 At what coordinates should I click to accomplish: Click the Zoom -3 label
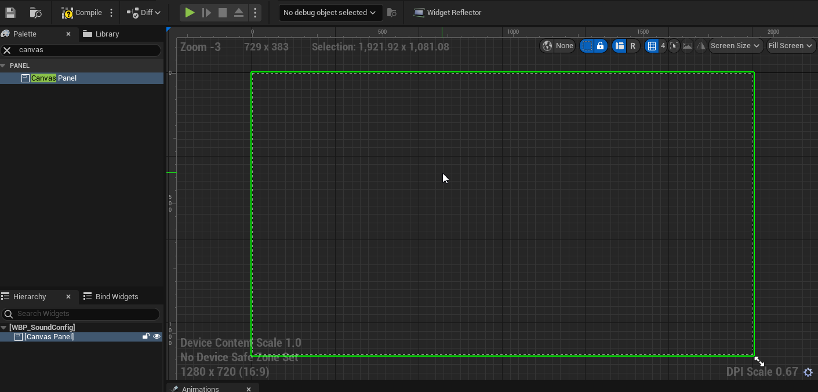pos(201,47)
